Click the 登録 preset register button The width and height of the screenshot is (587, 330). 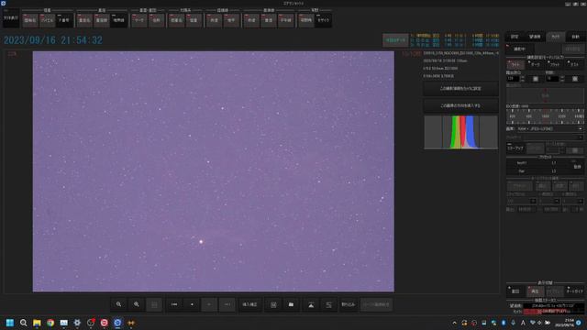tap(577, 167)
